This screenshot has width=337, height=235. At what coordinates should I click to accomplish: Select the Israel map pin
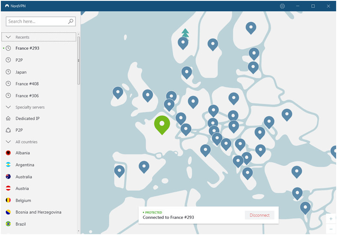pyautogui.click(x=305, y=208)
